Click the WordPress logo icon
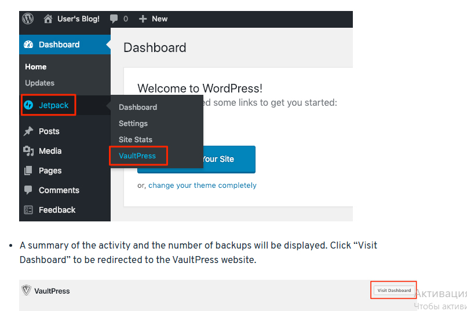Viewport: 467px width, 311px height. point(28,18)
